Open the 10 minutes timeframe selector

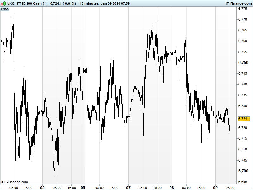coord(89,3)
